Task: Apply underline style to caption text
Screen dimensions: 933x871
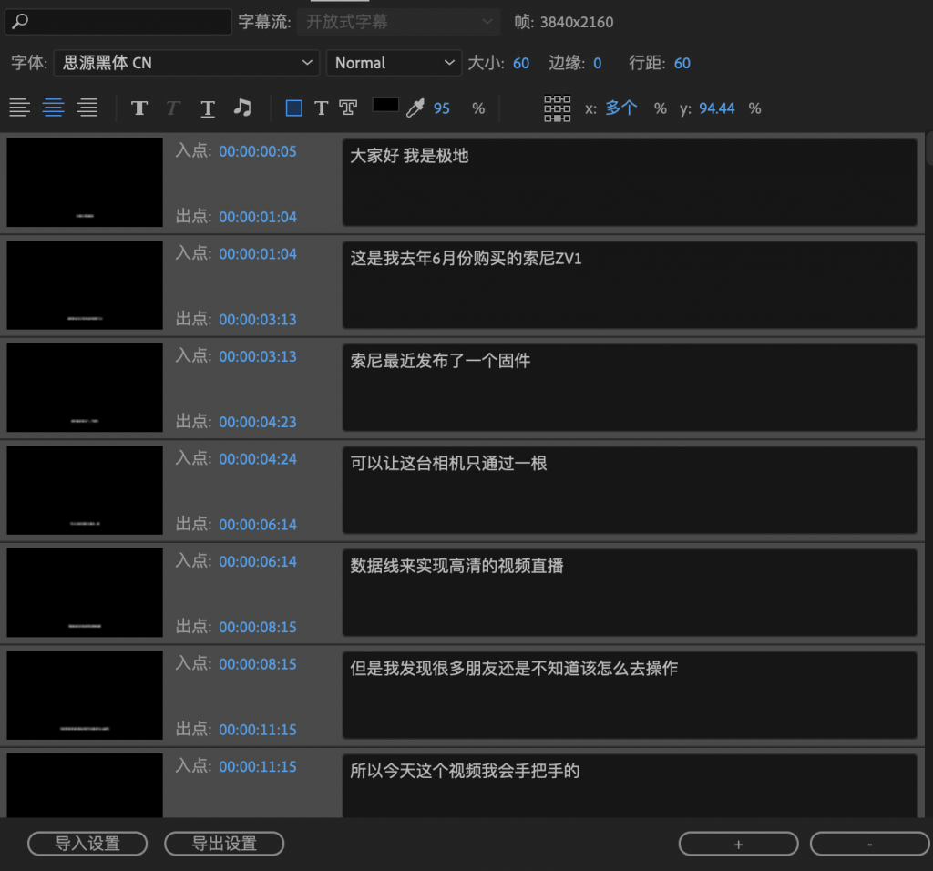Action: tap(208, 108)
